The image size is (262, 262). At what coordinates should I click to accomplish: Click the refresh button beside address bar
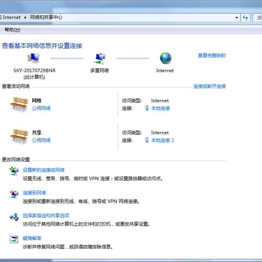246,17
